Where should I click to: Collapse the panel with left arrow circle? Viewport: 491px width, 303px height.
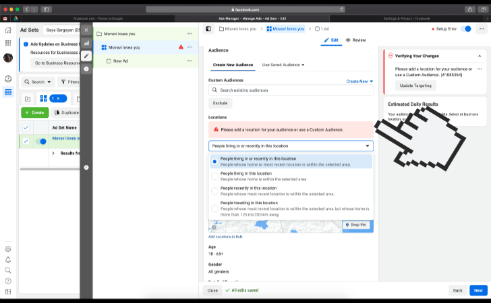86,168
